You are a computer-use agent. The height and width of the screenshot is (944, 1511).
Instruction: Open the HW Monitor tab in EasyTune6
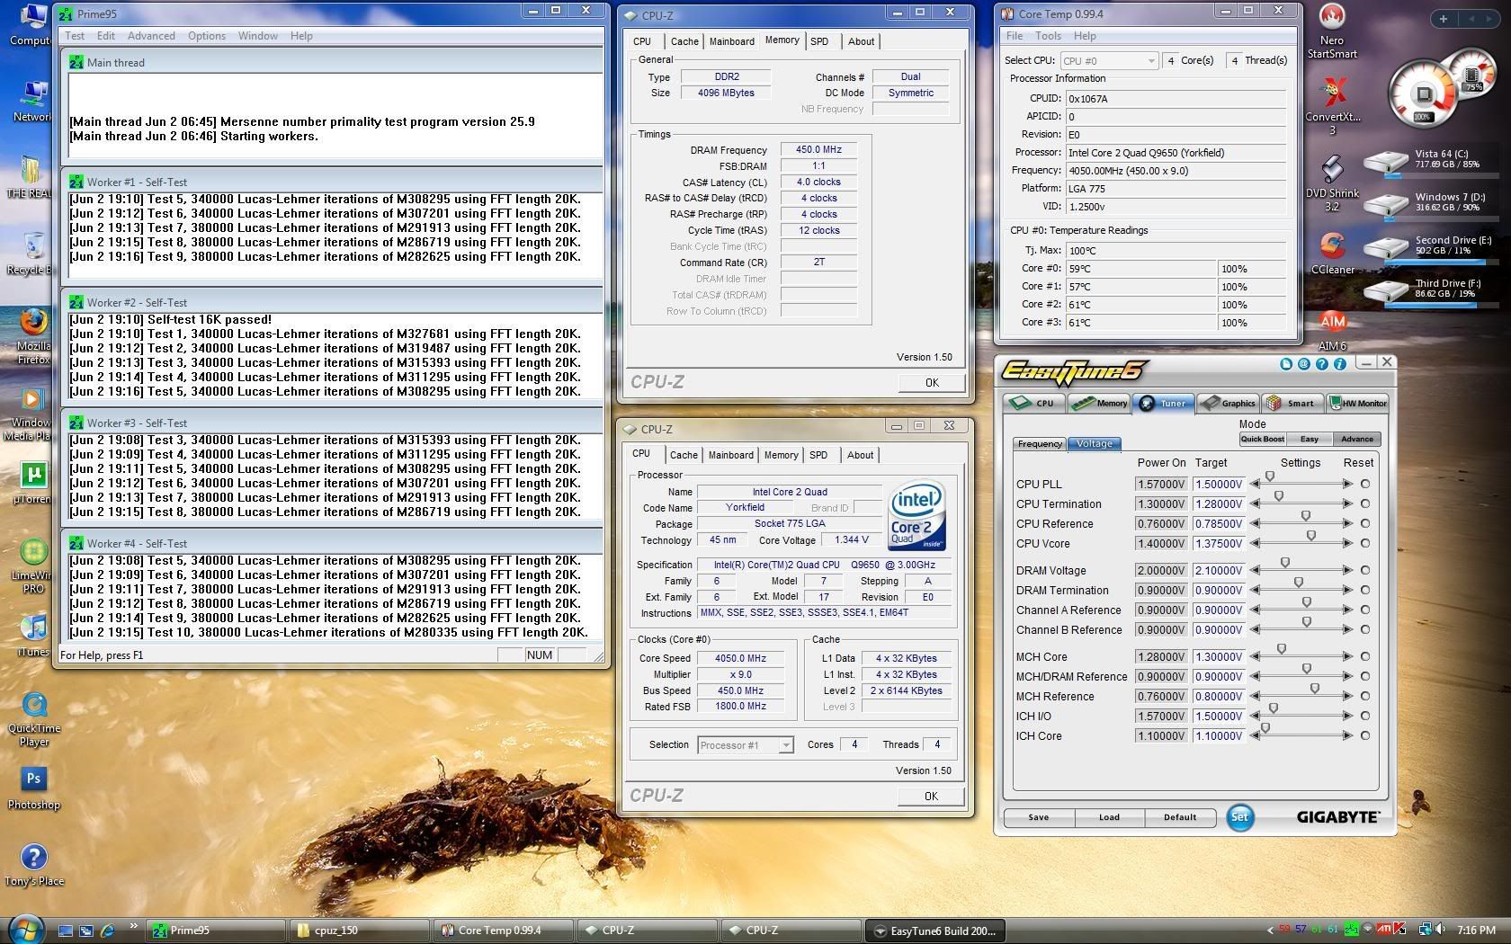pyautogui.click(x=1358, y=403)
